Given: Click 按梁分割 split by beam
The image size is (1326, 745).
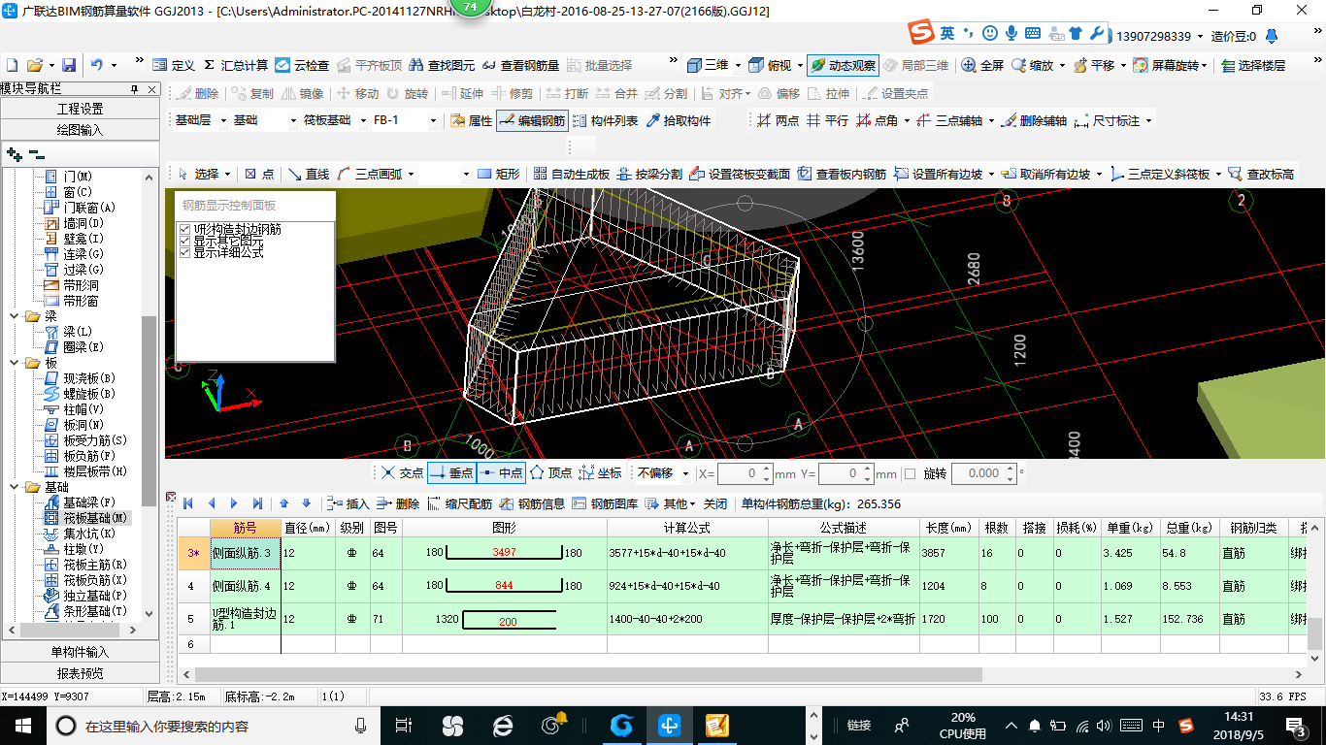Looking at the screenshot, I should (648, 174).
